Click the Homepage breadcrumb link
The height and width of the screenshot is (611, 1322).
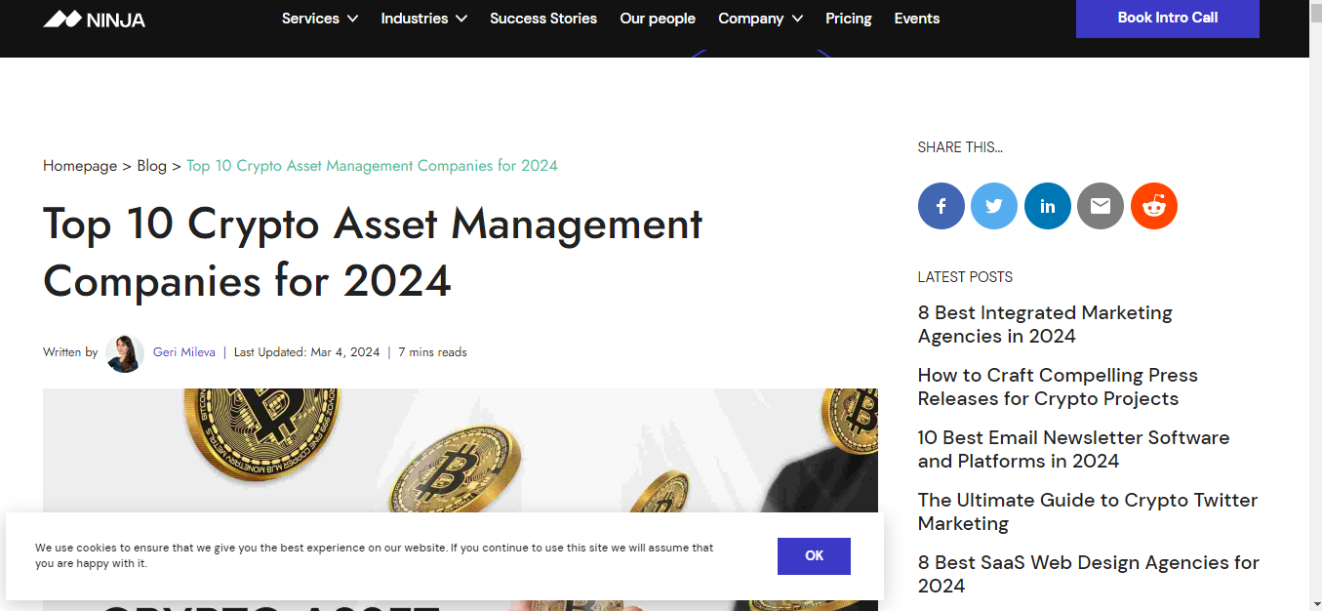(80, 166)
